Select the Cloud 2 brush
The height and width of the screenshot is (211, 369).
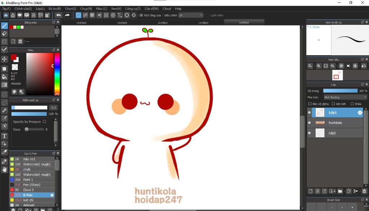pyautogui.click(x=32, y=190)
